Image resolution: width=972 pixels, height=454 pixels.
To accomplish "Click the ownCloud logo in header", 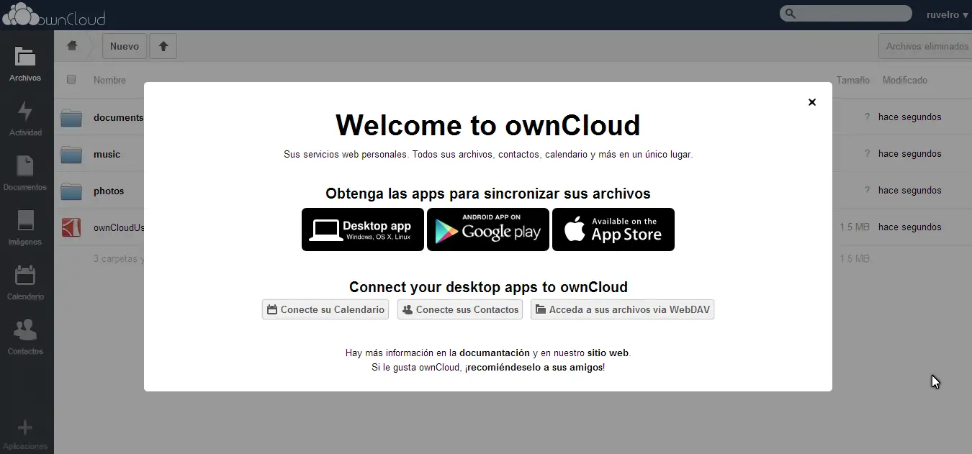I will pos(54,14).
